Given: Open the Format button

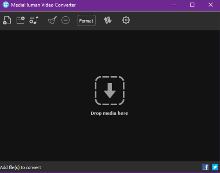Looking at the screenshot, I should pyautogui.click(x=87, y=20).
